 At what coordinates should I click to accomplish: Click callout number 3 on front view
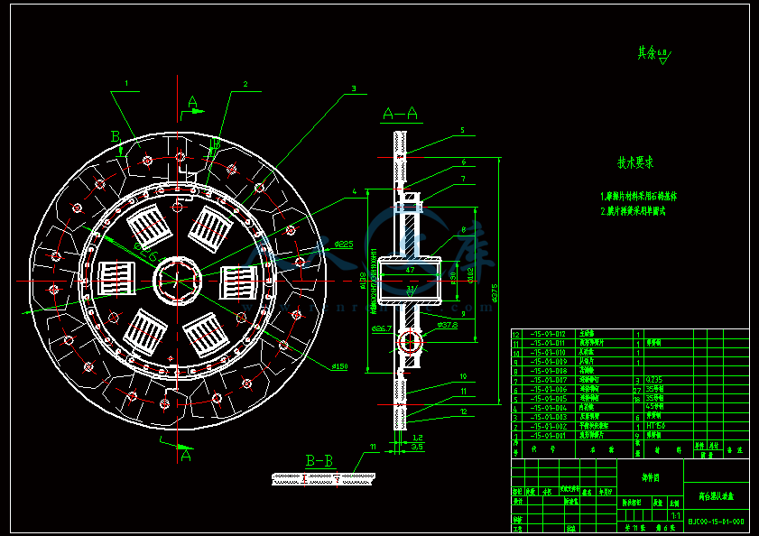354,88
